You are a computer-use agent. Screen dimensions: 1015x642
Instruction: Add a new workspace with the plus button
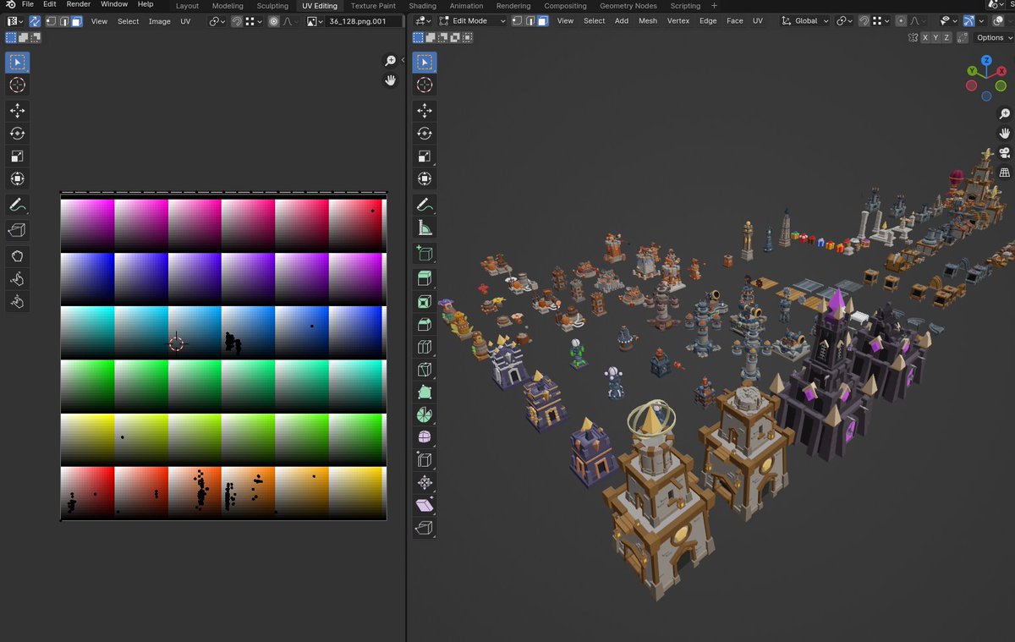(x=714, y=6)
